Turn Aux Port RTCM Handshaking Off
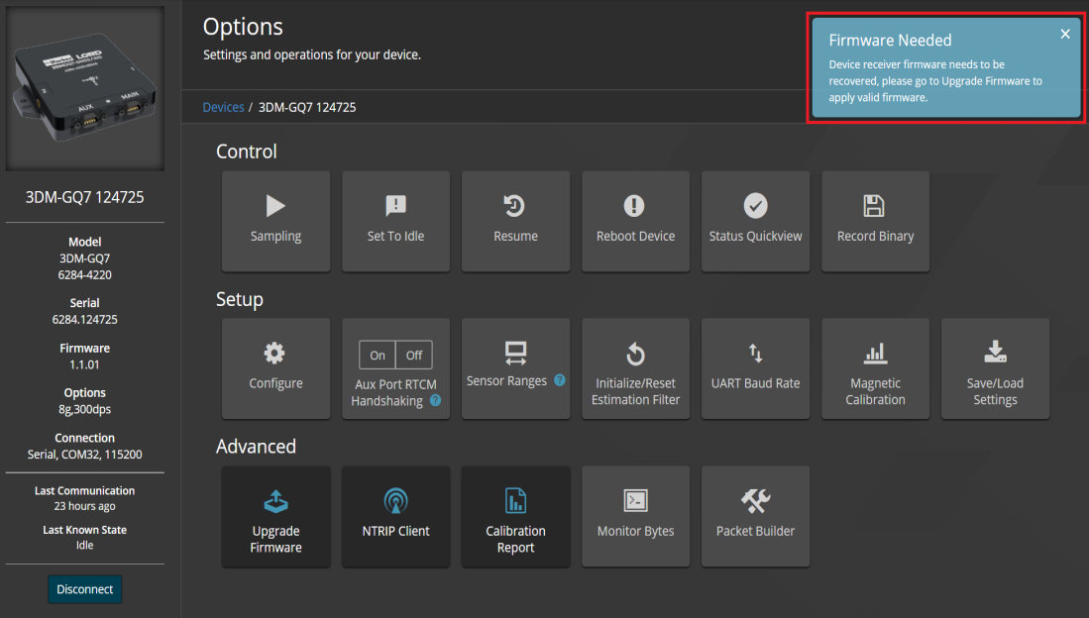This screenshot has width=1089, height=618. tap(414, 355)
